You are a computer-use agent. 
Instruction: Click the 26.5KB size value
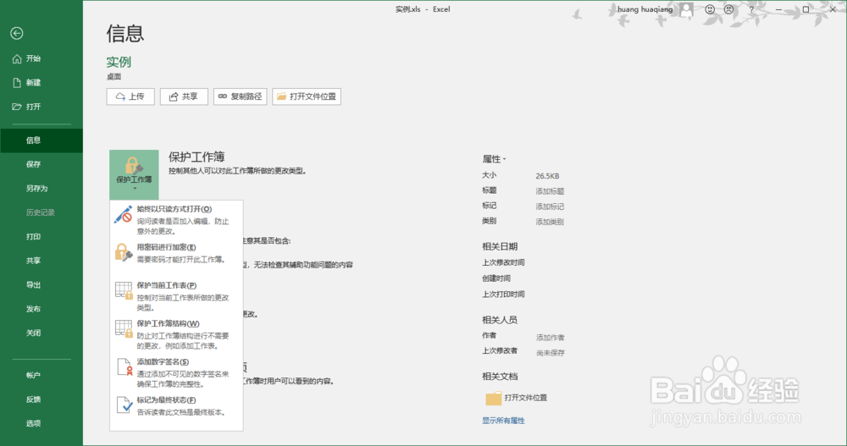coord(547,176)
